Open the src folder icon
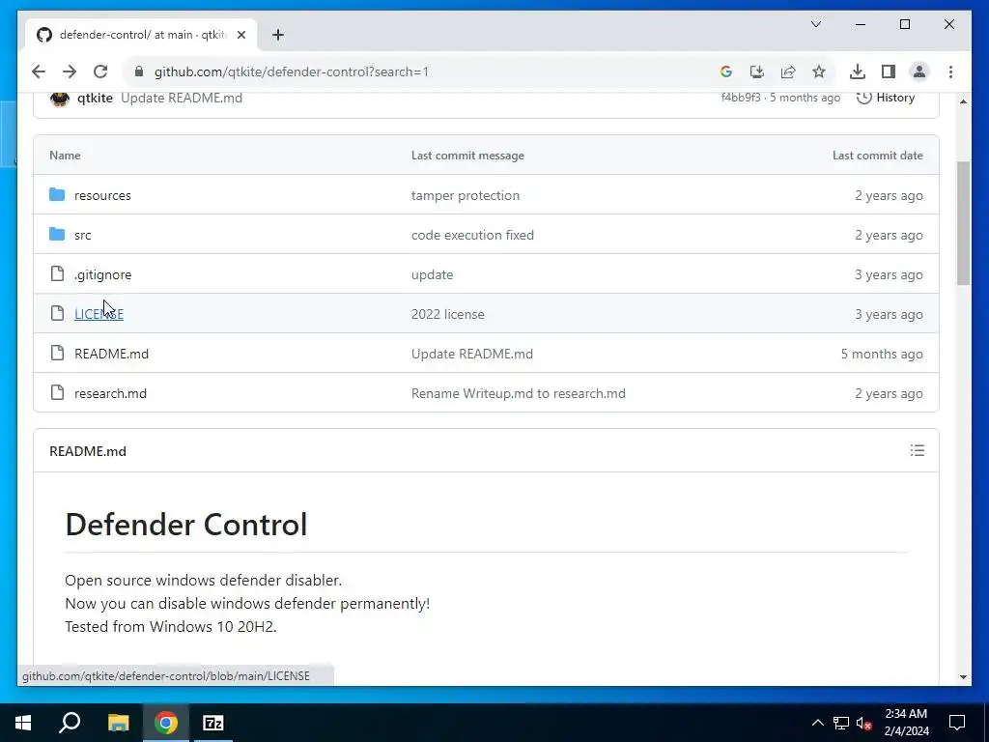The width and height of the screenshot is (989, 742). pyautogui.click(x=57, y=234)
